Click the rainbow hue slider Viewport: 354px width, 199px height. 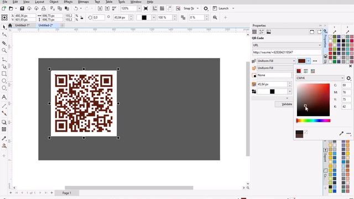[x=313, y=121]
